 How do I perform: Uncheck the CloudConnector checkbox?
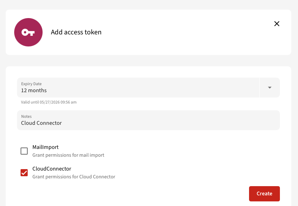pyautogui.click(x=24, y=173)
